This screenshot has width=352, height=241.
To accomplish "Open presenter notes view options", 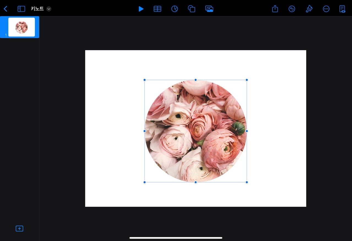I will pyautogui.click(x=342, y=9).
